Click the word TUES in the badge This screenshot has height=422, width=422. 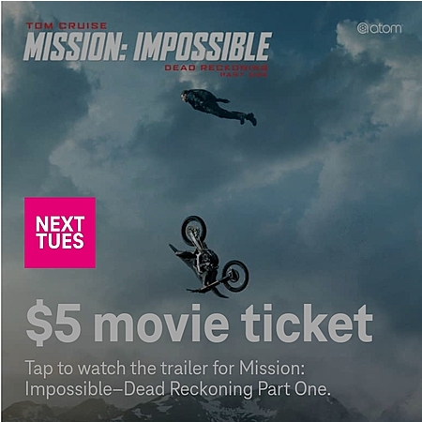[x=60, y=241]
